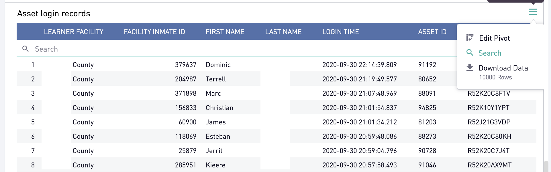Sort by ASSET ID column header
This screenshot has height=172, width=551.
(x=432, y=32)
